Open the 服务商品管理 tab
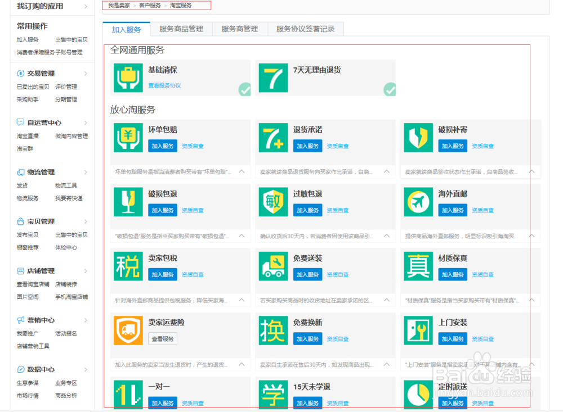The height and width of the screenshot is (412, 563). pos(181,29)
